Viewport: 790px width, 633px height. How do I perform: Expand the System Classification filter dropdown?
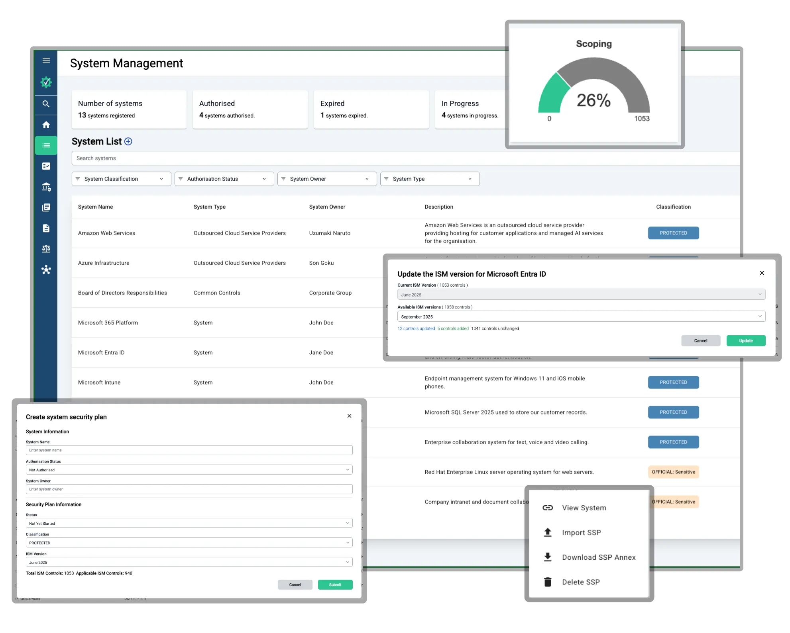[x=121, y=179]
